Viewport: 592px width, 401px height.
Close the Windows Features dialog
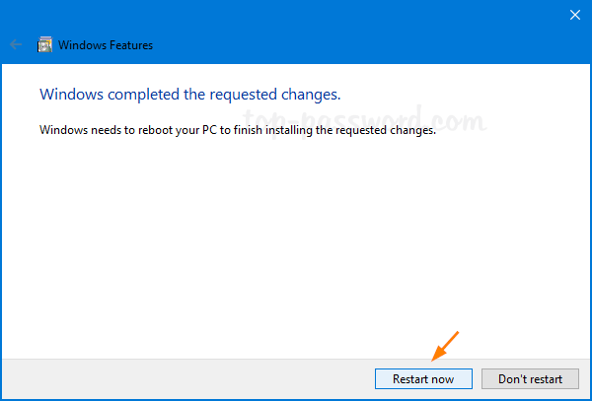pos(574,16)
